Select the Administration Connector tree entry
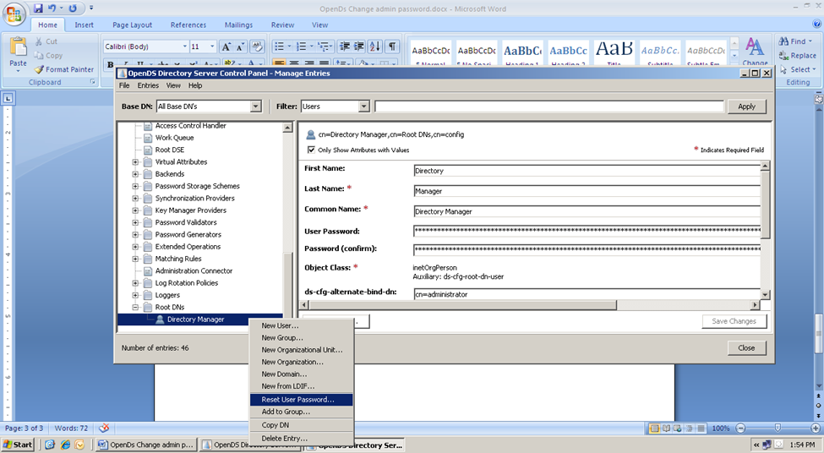 (x=194, y=270)
